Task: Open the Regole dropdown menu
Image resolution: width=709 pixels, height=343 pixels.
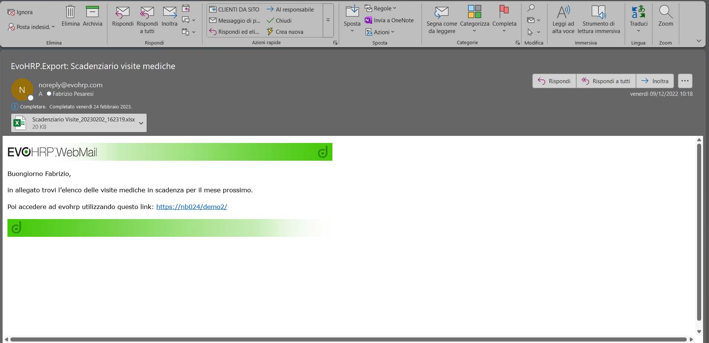Action: 381,8
